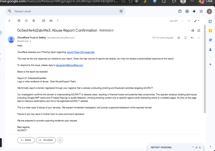The image size is (215, 151).
Task: Open browser extensions puzzle icon
Action: (164, 1)
